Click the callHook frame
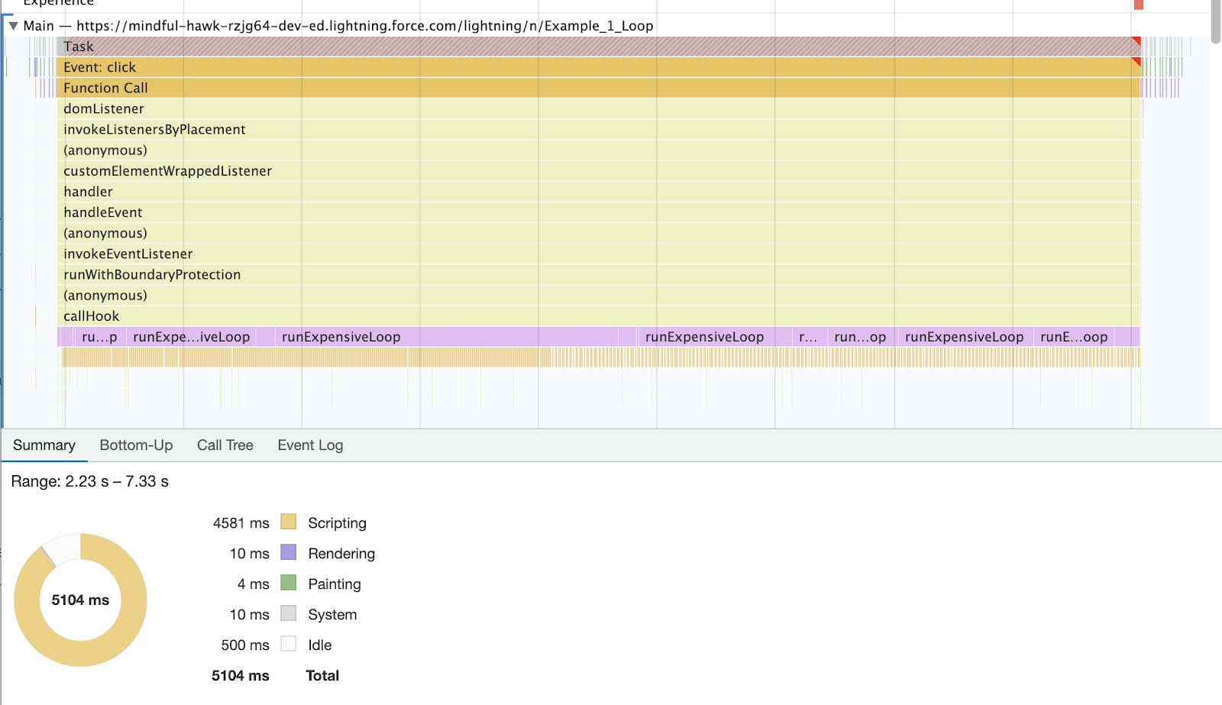Image resolution: width=1222 pixels, height=705 pixels. pyautogui.click(x=598, y=315)
